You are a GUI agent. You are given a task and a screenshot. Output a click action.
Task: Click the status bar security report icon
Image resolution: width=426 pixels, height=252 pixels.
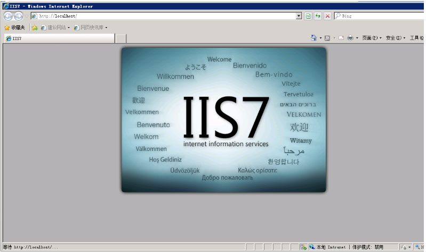click(303, 247)
